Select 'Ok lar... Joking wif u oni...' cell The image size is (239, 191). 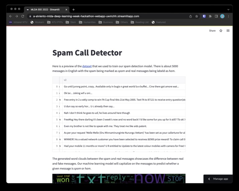point(124,93)
